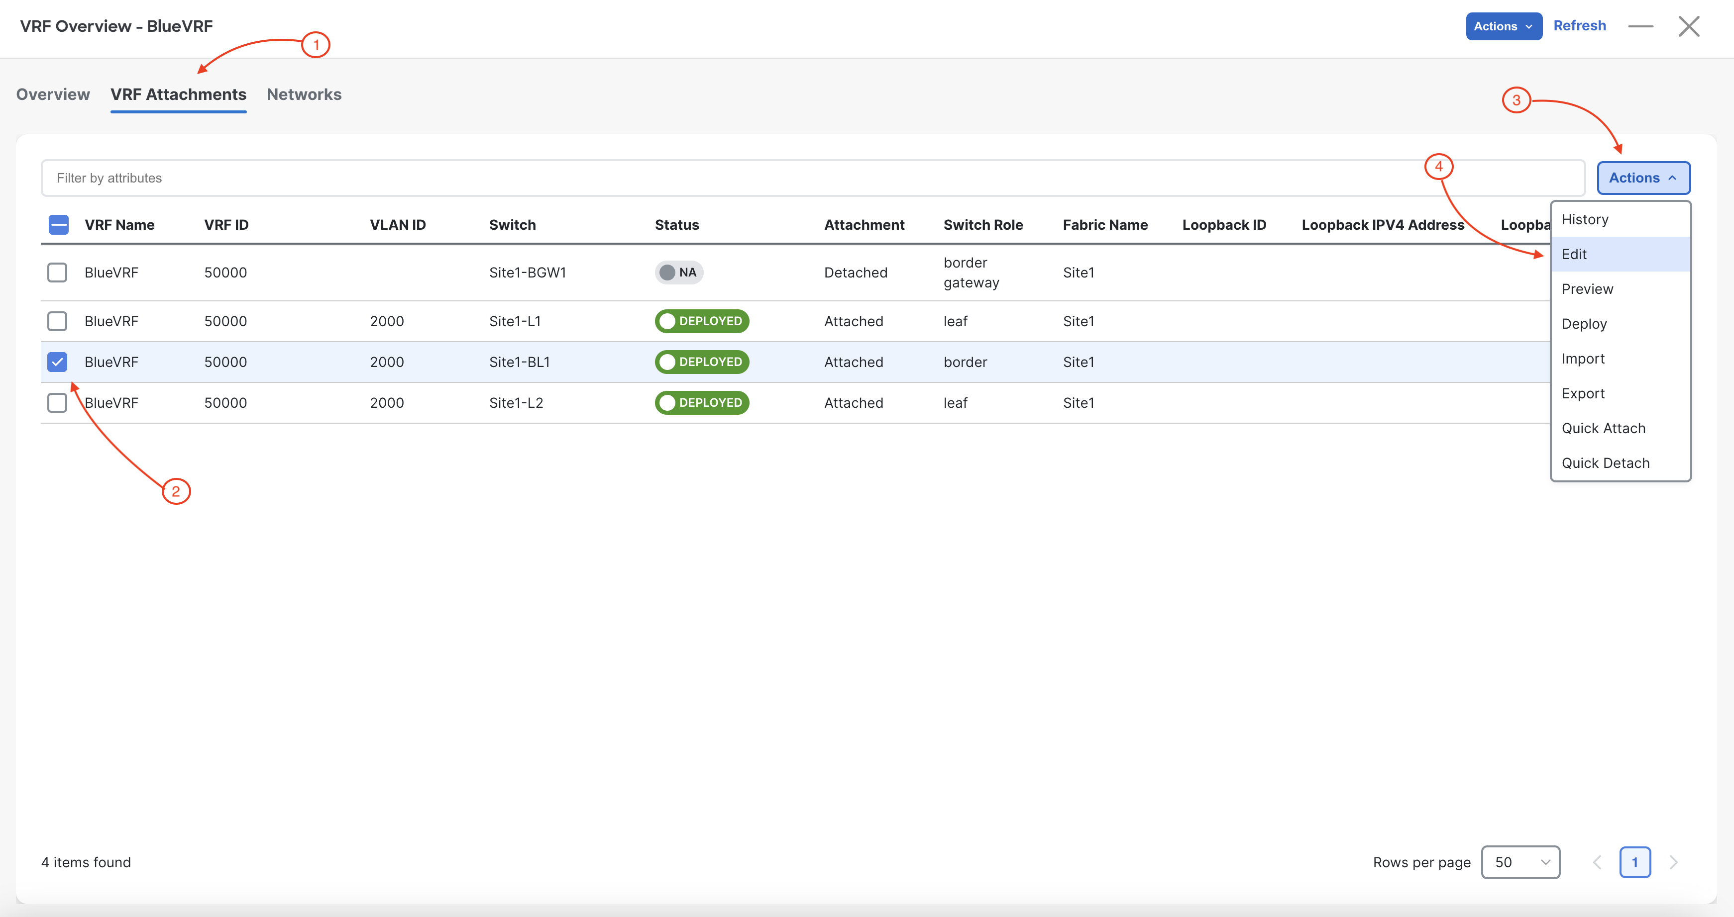The height and width of the screenshot is (917, 1734).
Task: Click DEPLOYED status badge for Site1-L2
Action: pyautogui.click(x=701, y=402)
